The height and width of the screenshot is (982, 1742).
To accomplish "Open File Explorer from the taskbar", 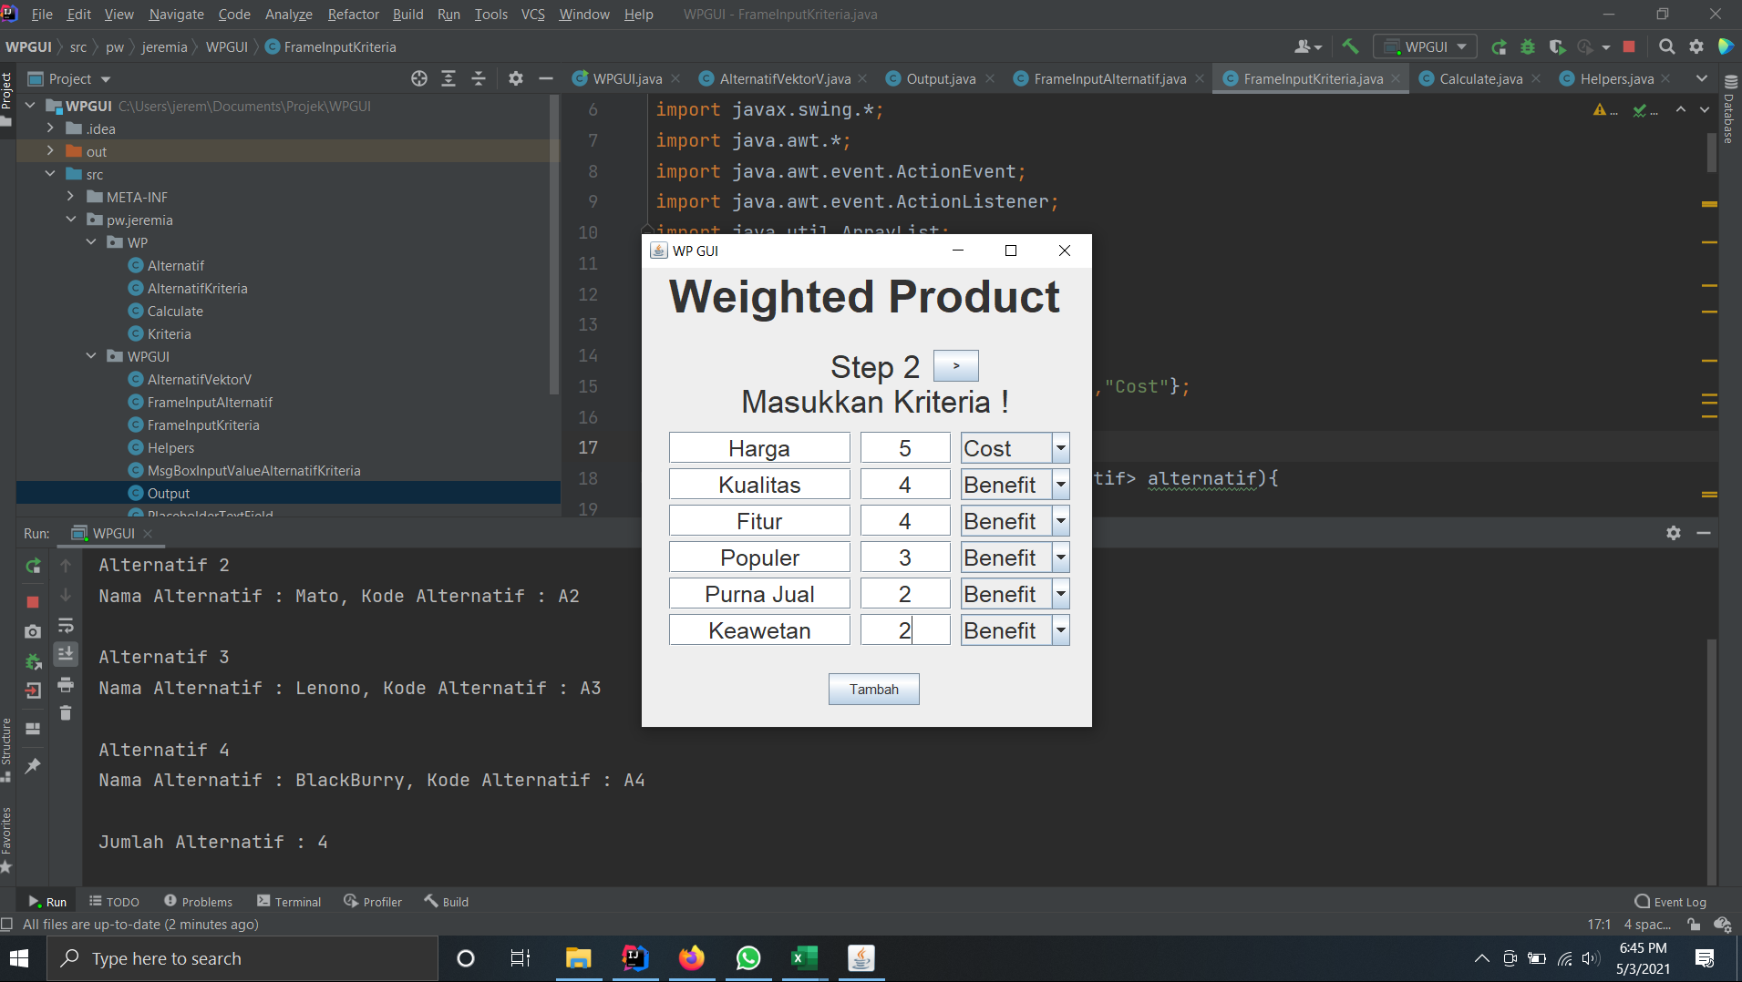I will 578,958.
